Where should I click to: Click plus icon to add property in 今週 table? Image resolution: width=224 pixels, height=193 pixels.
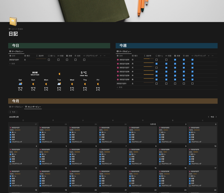click(x=208, y=56)
